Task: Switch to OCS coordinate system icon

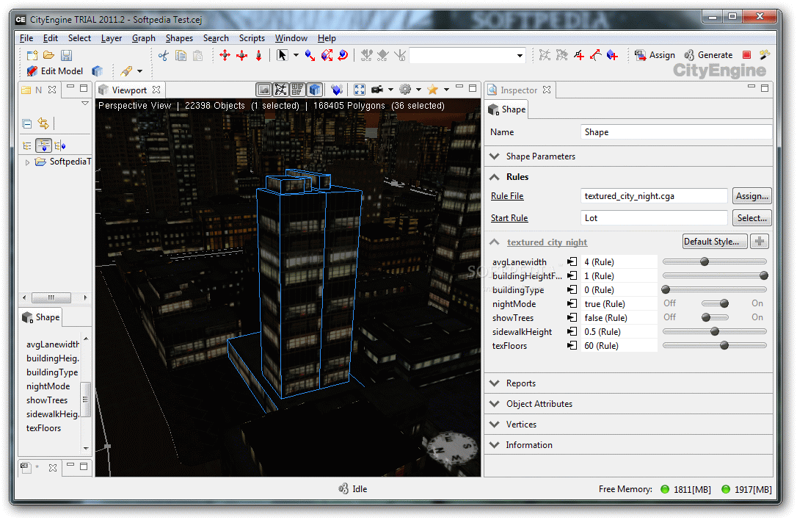Action: 383,56
